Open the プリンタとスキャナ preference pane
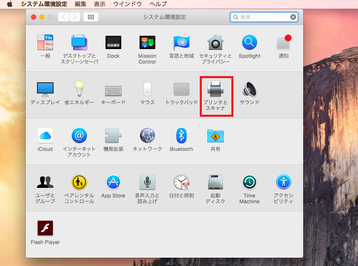The width and height of the screenshot is (358, 266). click(x=216, y=89)
